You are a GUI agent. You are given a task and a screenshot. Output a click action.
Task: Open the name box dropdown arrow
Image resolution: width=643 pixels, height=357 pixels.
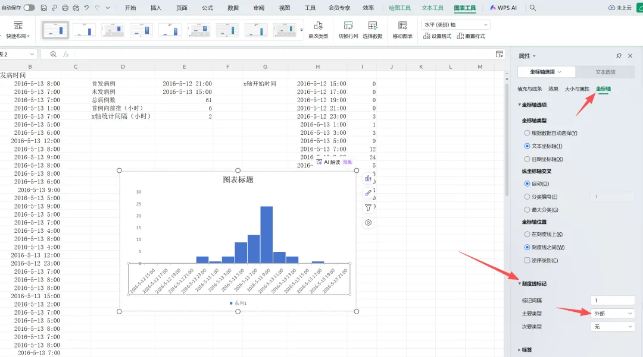tap(32, 55)
